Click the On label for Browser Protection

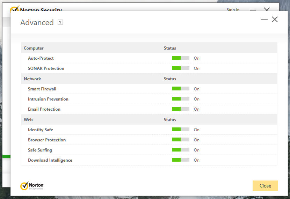pyautogui.click(x=197, y=140)
